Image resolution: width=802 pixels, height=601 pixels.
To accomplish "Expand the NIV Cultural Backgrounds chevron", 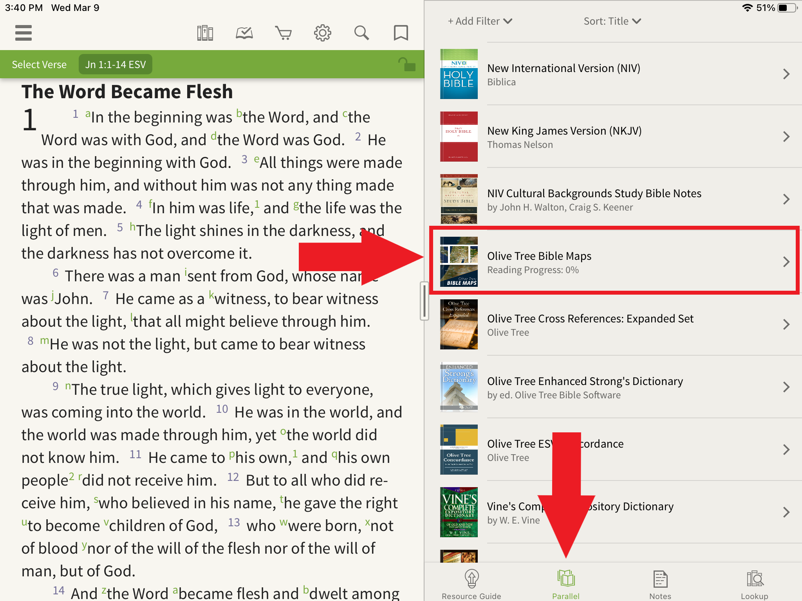I will [x=786, y=199].
